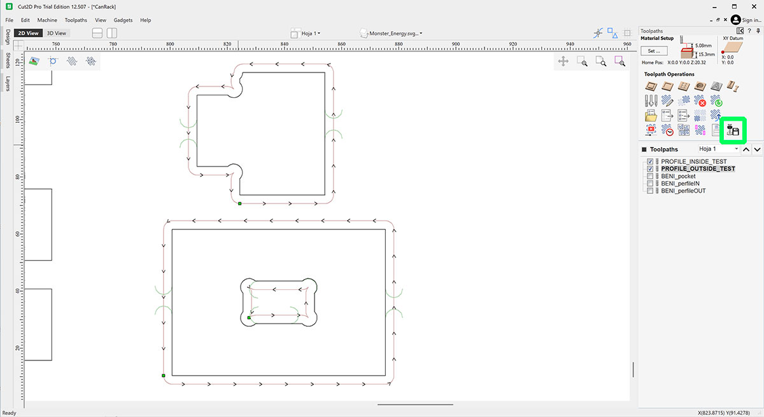764x417 pixels.
Task: Click the vertical split view icon
Action: pyautogui.click(x=113, y=33)
